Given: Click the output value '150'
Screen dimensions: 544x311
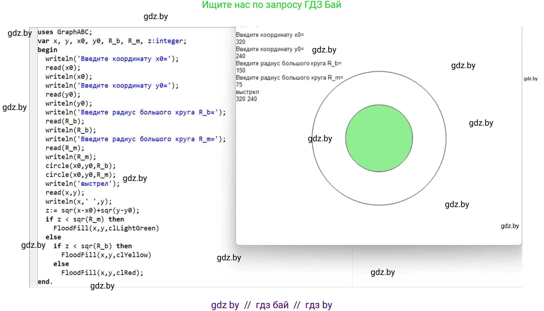Looking at the screenshot, I should point(240,71).
